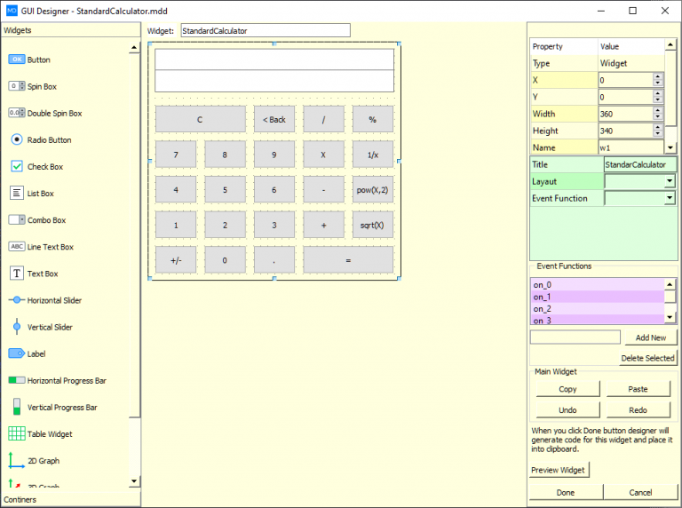Select the pow(X,2) button in canvas
Image resolution: width=682 pixels, height=508 pixels.
coord(373,190)
